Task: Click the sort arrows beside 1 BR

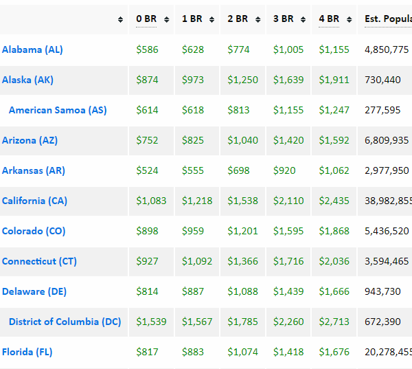Action: [x=213, y=19]
